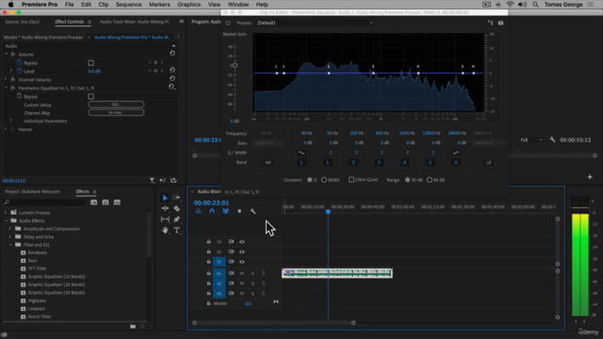The image size is (603, 339).
Task: Open Program Monitor settings wrench
Action: (x=552, y=140)
